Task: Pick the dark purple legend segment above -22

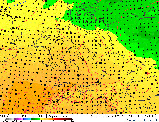Action: point(15,119)
